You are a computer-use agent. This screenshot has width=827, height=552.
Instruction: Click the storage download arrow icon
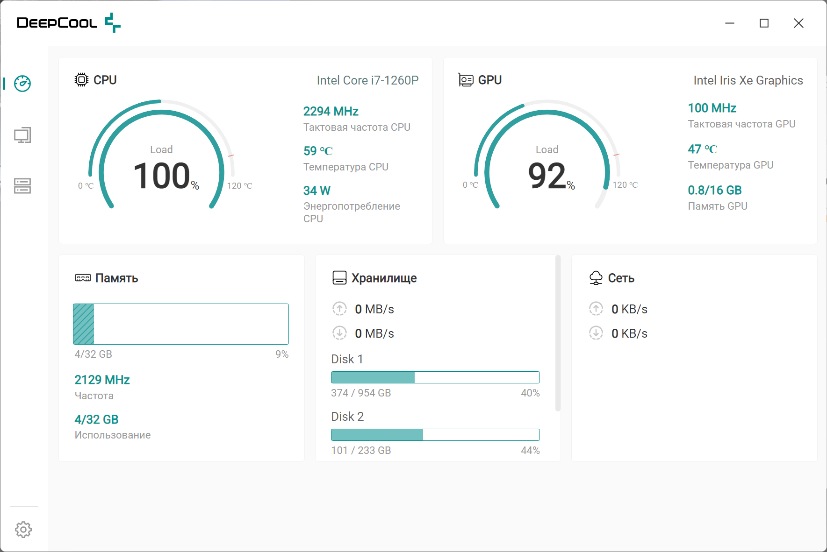339,333
